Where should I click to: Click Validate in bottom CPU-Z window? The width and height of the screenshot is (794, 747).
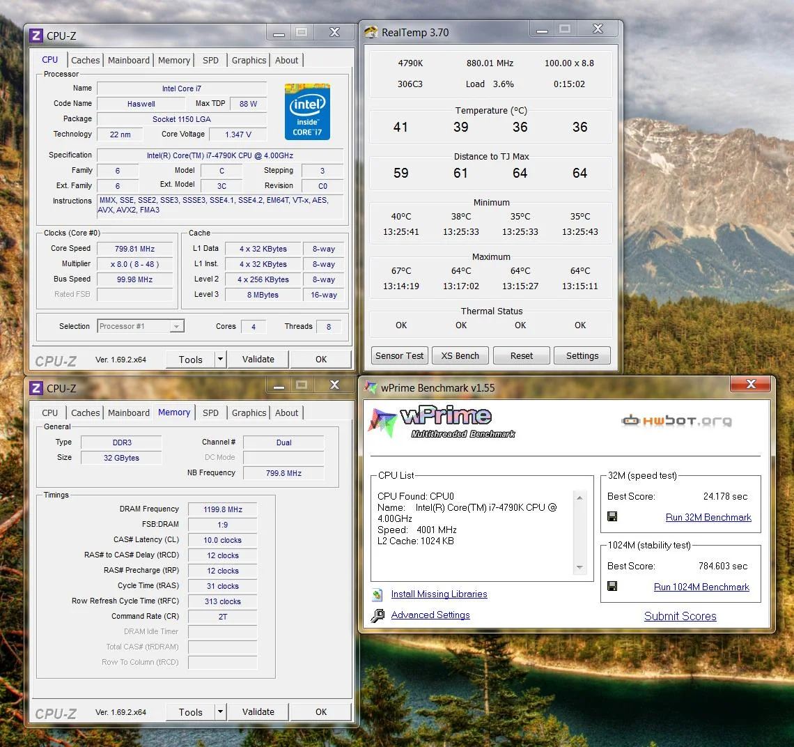[x=258, y=712]
